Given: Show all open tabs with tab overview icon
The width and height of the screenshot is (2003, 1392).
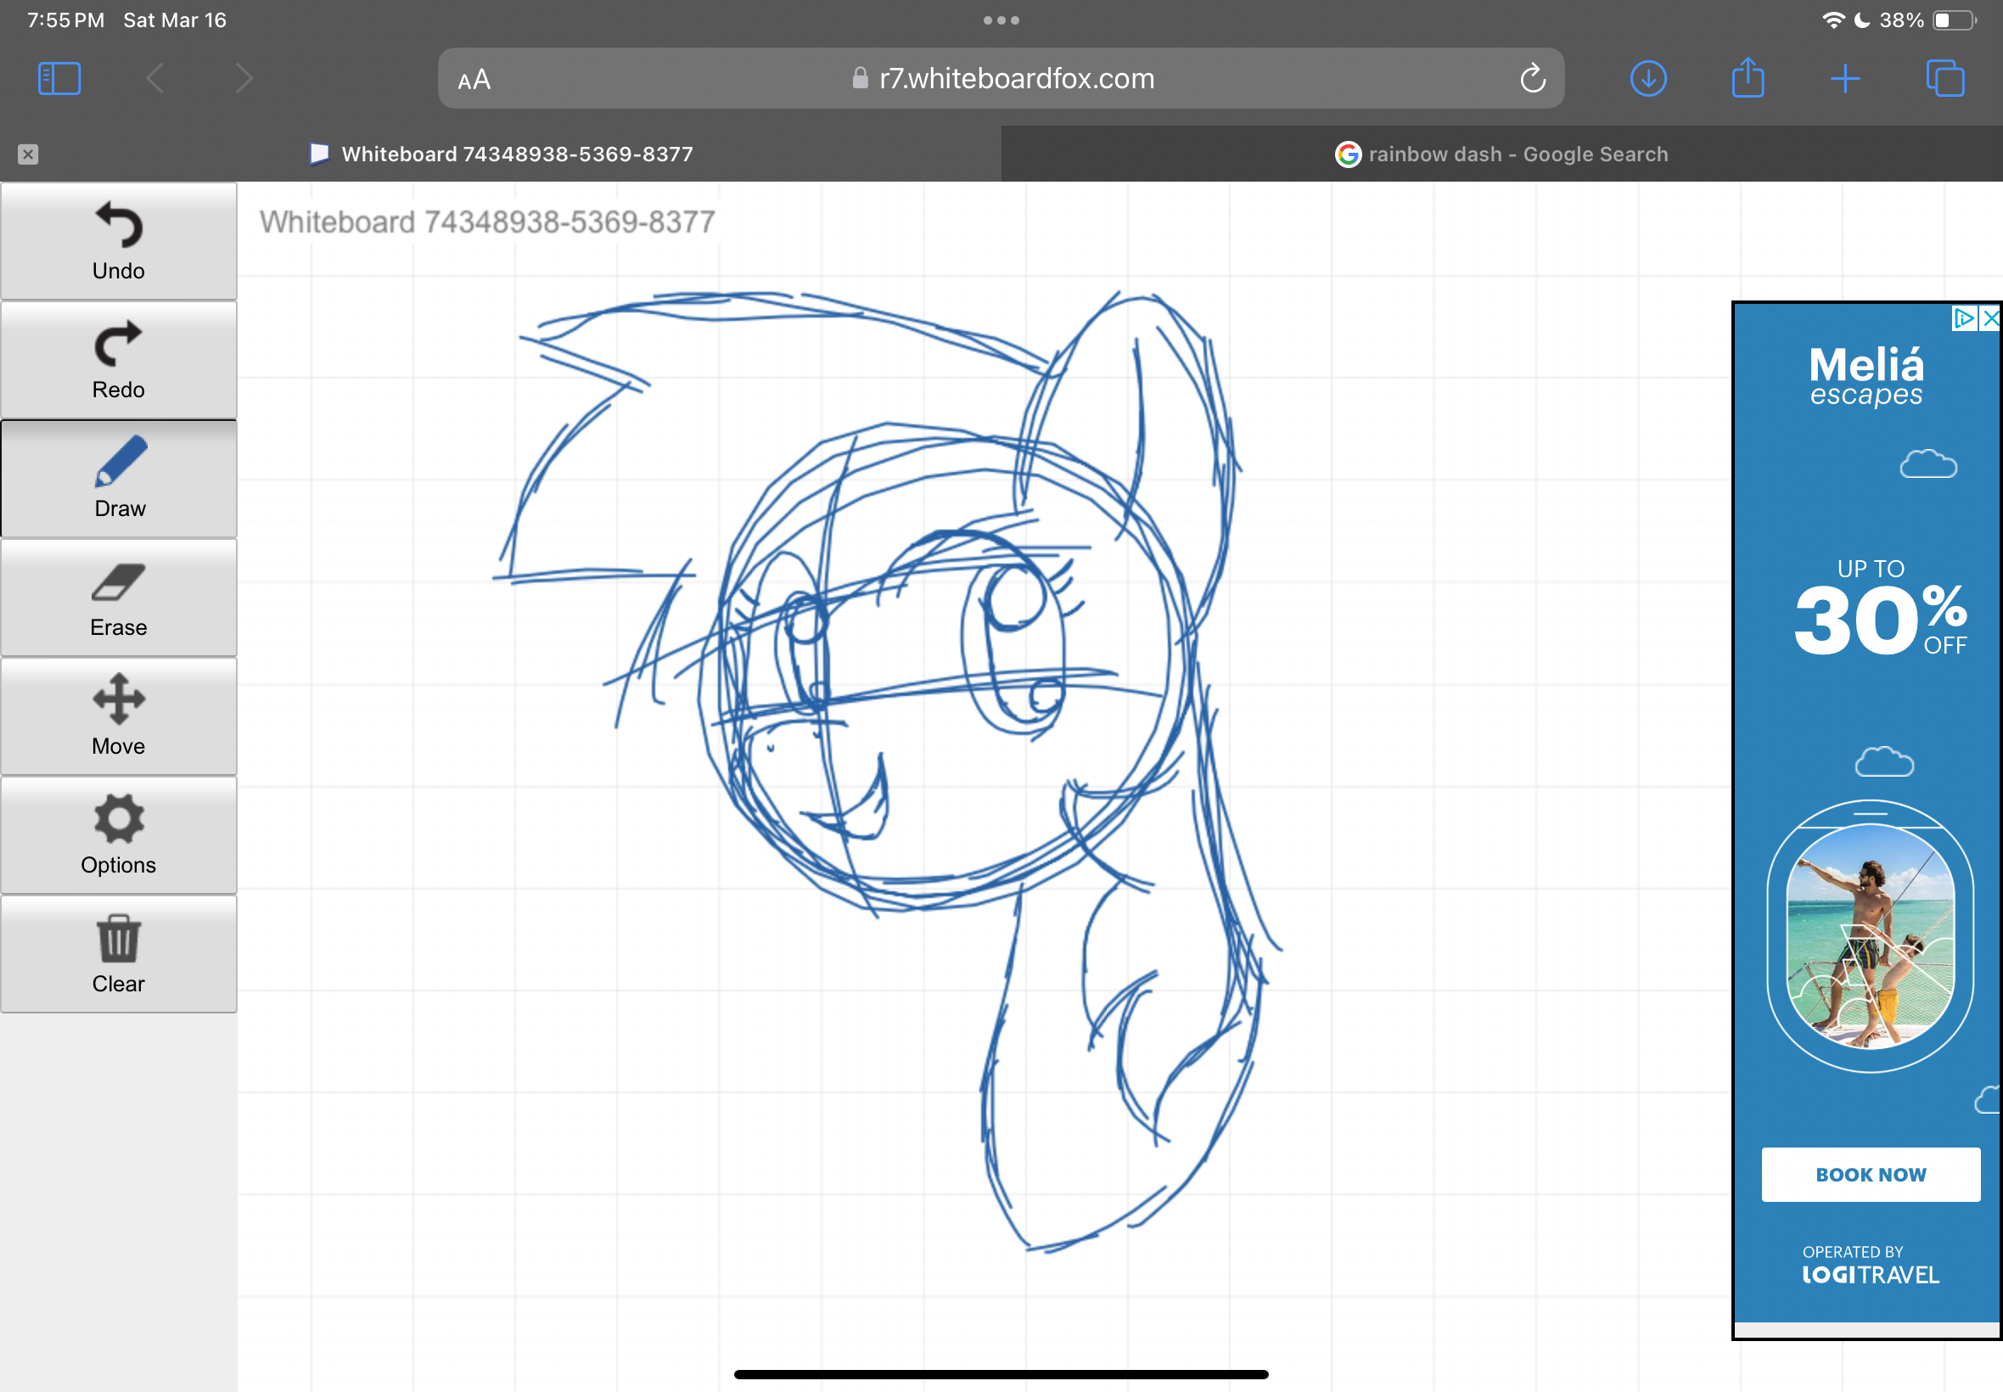Looking at the screenshot, I should coord(1945,78).
